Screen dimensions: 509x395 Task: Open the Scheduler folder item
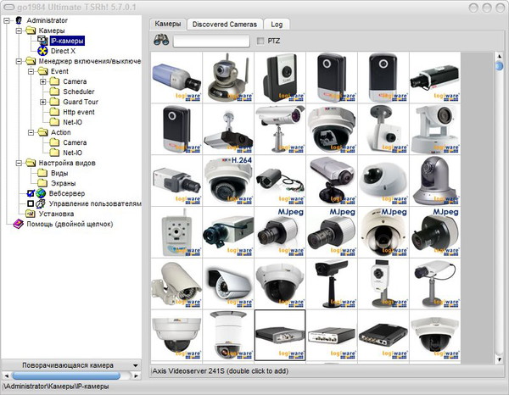[78, 92]
